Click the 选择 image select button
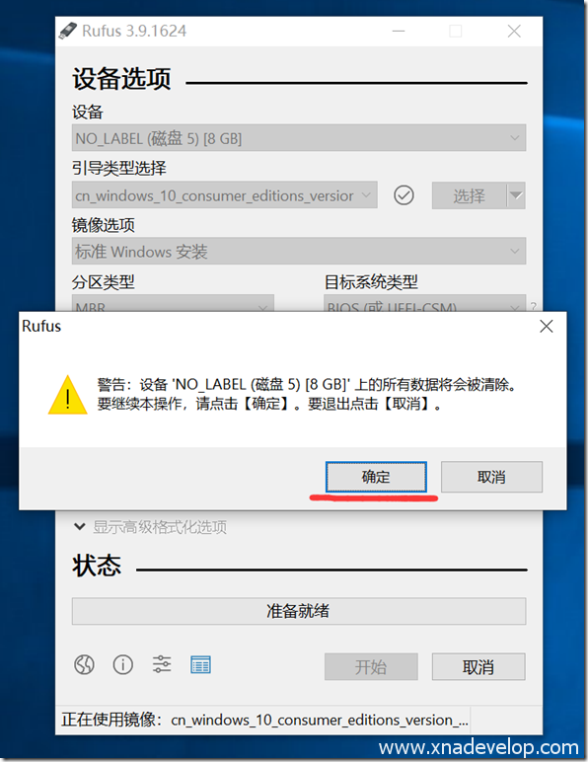The image size is (588, 762). point(469,195)
